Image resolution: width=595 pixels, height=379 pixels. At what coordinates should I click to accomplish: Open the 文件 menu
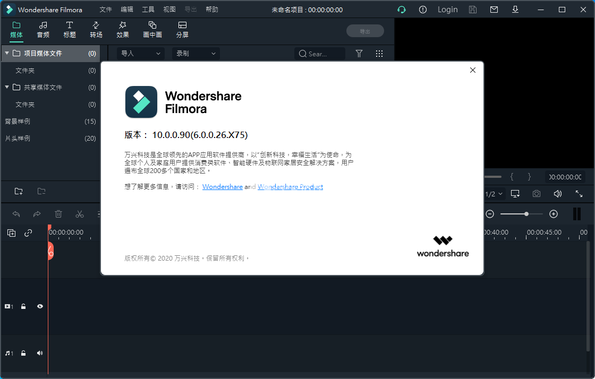106,10
